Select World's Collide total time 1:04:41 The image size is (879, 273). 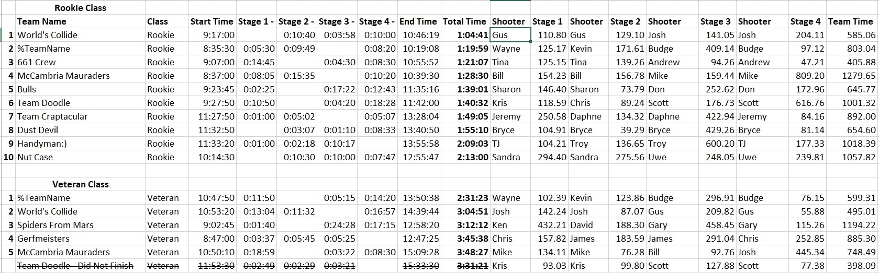coord(465,35)
